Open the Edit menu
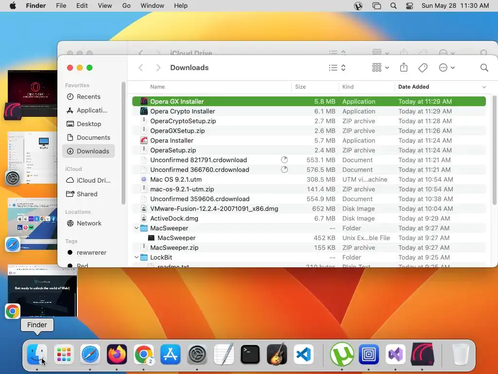 [82, 6]
